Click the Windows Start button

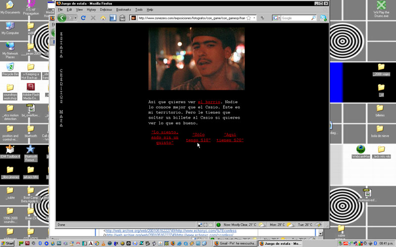tap(9, 244)
